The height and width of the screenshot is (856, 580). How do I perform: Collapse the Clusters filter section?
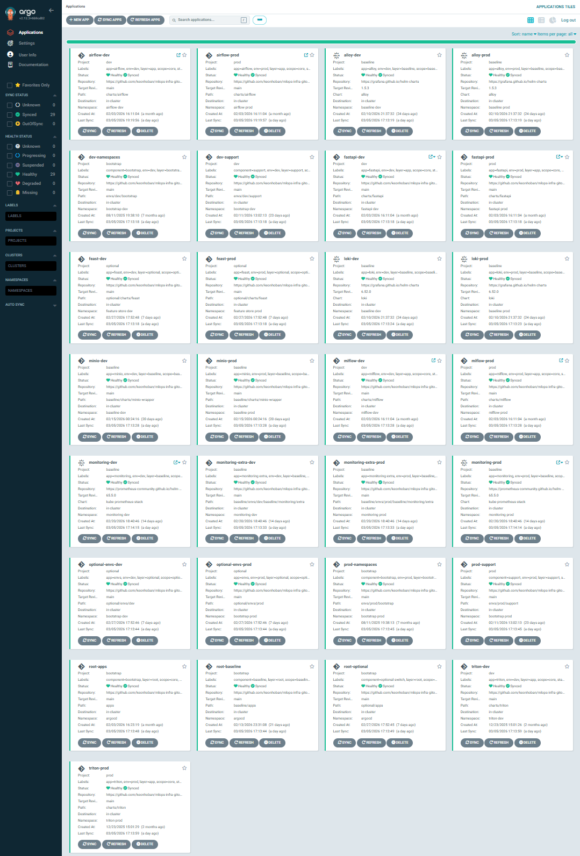tap(55, 256)
